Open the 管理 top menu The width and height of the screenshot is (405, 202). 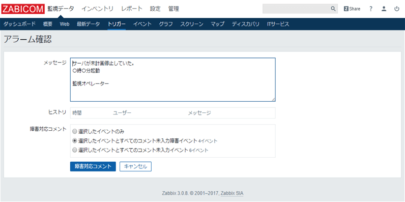(x=173, y=9)
